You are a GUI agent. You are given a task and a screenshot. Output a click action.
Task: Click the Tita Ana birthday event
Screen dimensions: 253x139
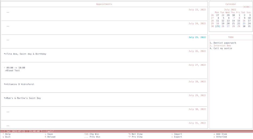tap(26, 54)
